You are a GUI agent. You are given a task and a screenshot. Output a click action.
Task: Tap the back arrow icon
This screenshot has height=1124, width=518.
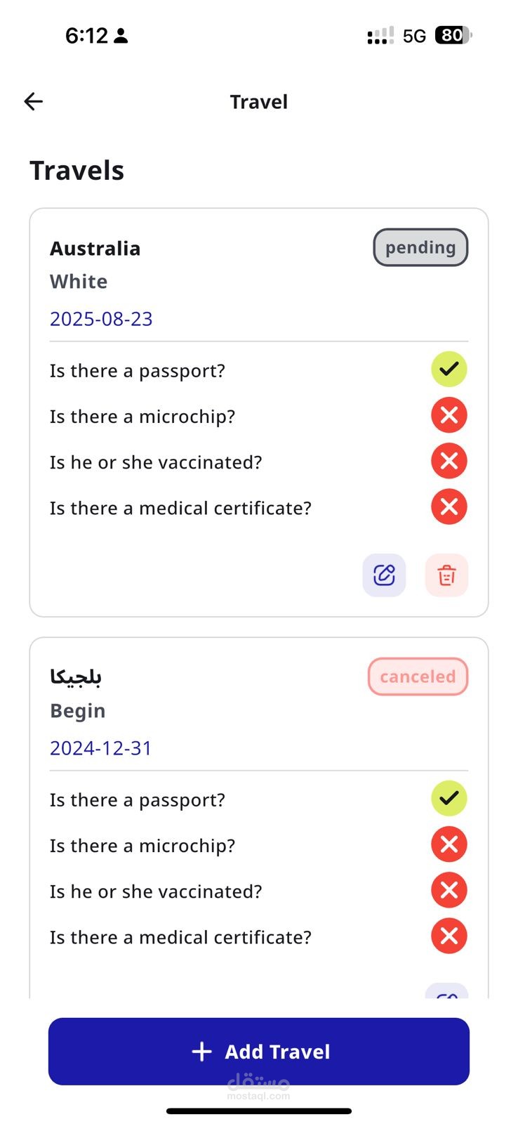[34, 102]
